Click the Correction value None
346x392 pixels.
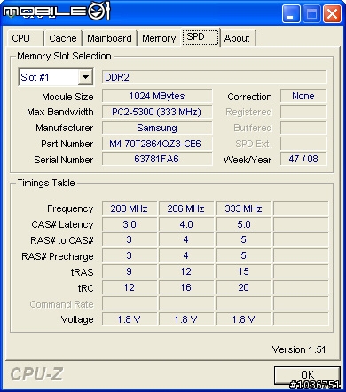coord(303,96)
